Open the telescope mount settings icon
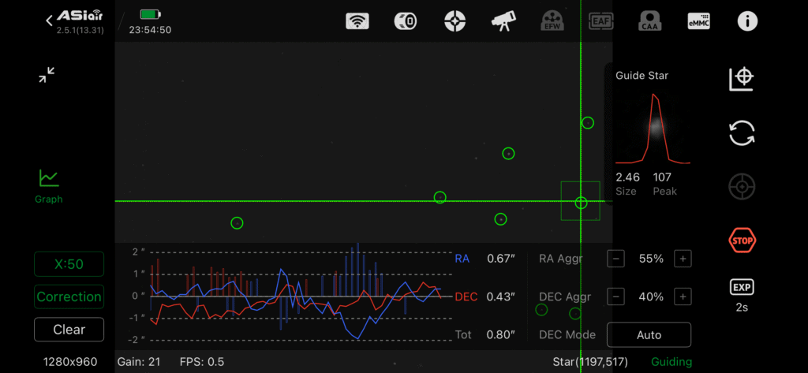The image size is (808, 373). [x=503, y=21]
